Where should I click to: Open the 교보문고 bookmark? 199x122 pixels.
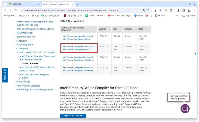(126, 16)
